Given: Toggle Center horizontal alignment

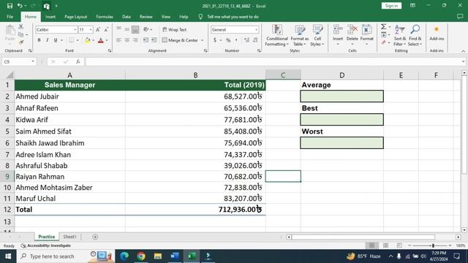Looking at the screenshot, I should [x=127, y=40].
